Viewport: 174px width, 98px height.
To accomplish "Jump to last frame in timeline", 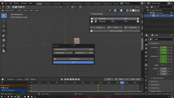I will [79, 79].
